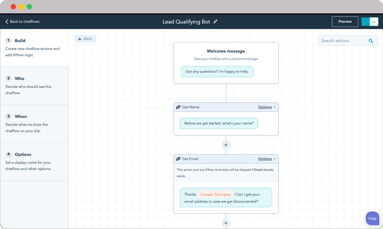
Task: Click the Get Name header label
Action: click(191, 107)
